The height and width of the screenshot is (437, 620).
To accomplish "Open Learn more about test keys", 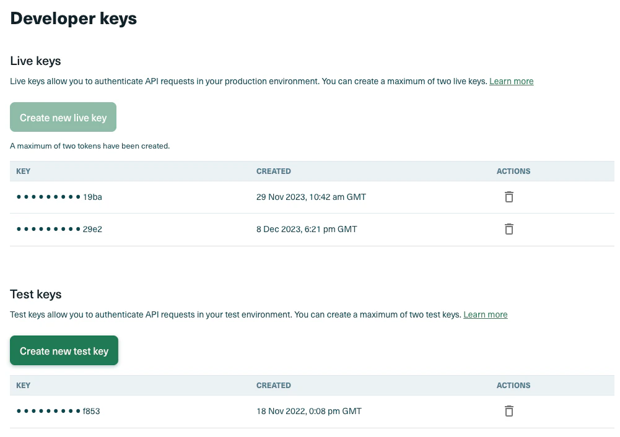I will [485, 314].
